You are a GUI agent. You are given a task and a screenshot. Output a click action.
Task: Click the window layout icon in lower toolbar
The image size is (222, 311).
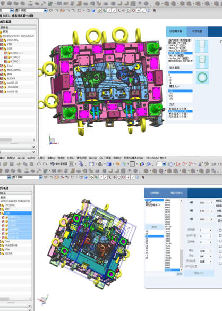(x=132, y=164)
